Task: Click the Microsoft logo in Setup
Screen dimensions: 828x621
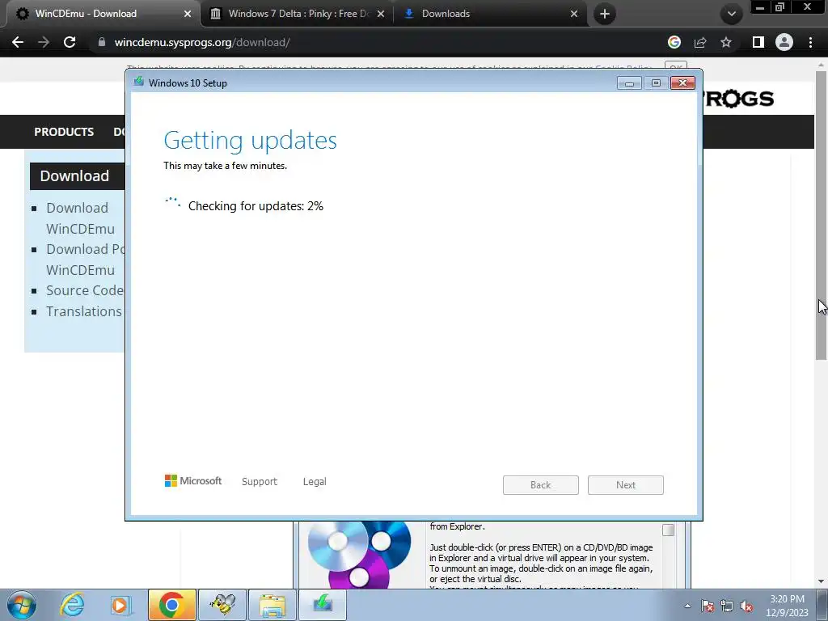Action: 193,480
